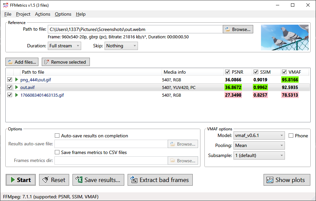
Task: Enable Auto-save results on completion
Action: [x=57, y=136]
